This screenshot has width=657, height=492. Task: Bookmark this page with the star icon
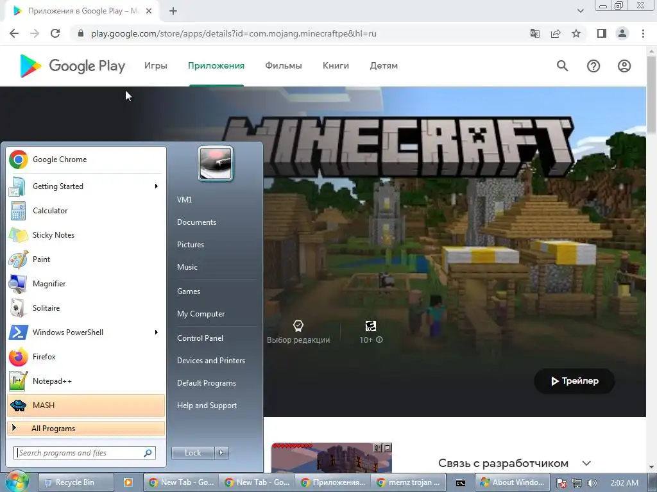coord(576,33)
